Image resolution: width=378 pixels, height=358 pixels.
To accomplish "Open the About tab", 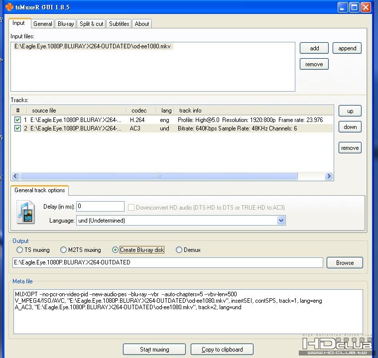I will [x=142, y=24].
